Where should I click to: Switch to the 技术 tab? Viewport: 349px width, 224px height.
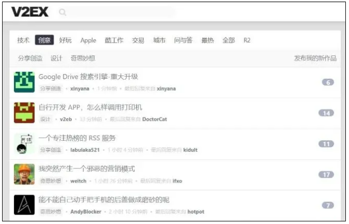[x=23, y=40]
